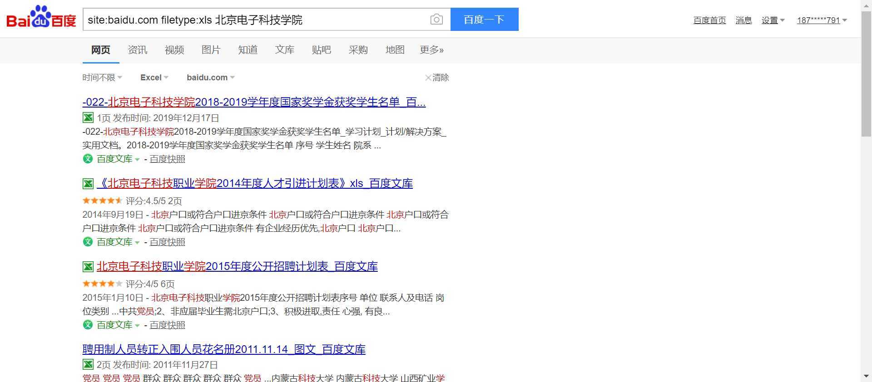Viewport: 872px width, 382px height.
Task: Open the 时间不限 time filter dropdown
Action: (102, 78)
